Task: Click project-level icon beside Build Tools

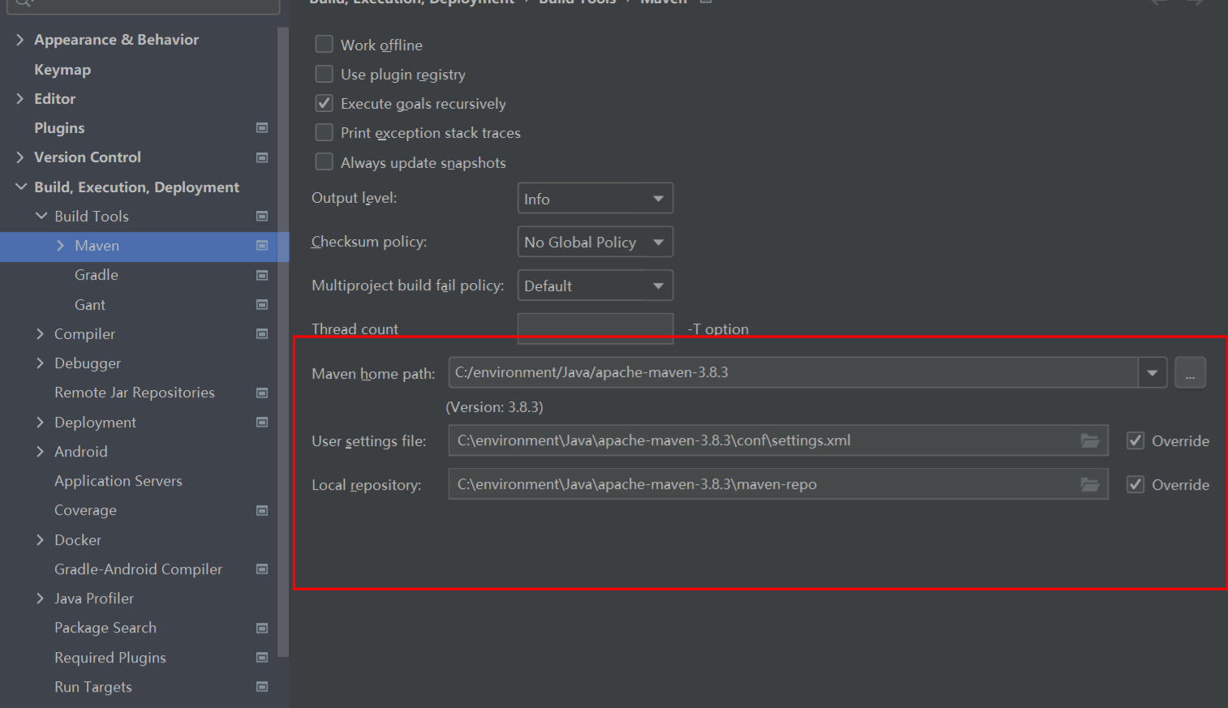Action: (262, 217)
